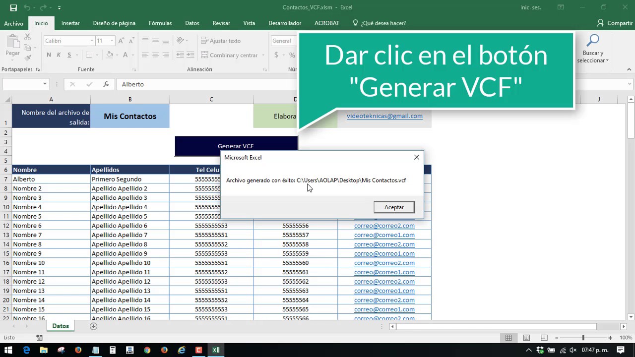Click the zoom slider handle
Viewport: 635px width, 357px height.
point(583,338)
